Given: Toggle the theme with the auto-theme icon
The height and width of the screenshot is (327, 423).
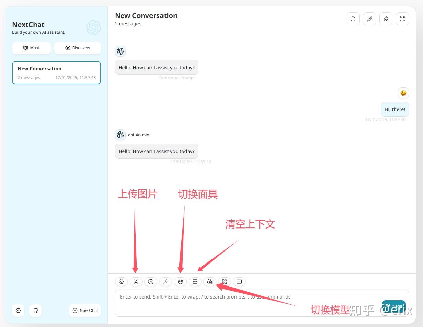Looking at the screenshot, I should point(151,281).
